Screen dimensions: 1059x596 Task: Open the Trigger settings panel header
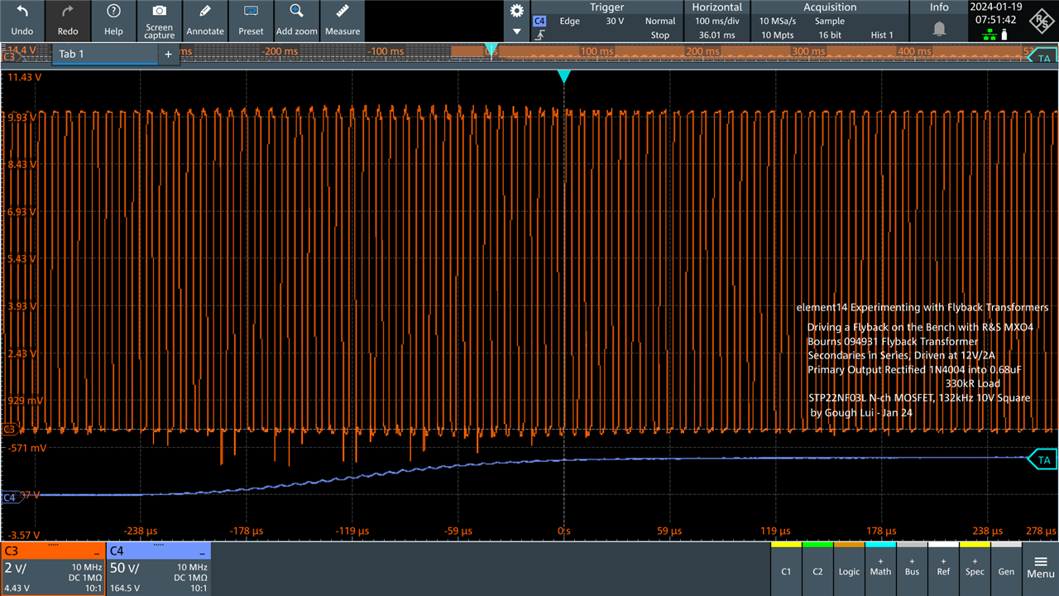click(x=606, y=7)
